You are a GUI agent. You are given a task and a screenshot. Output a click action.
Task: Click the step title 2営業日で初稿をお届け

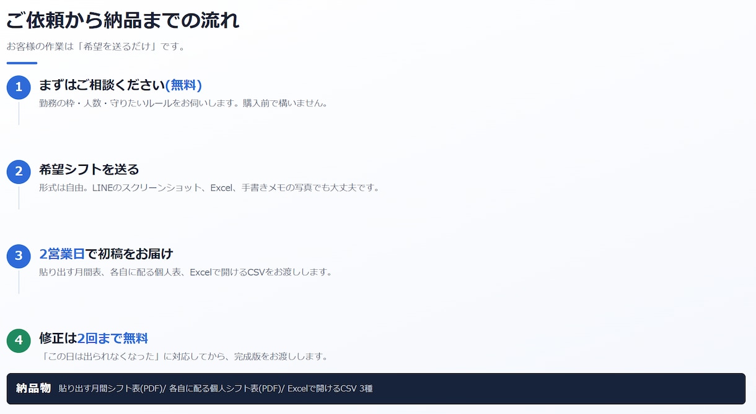click(x=106, y=254)
